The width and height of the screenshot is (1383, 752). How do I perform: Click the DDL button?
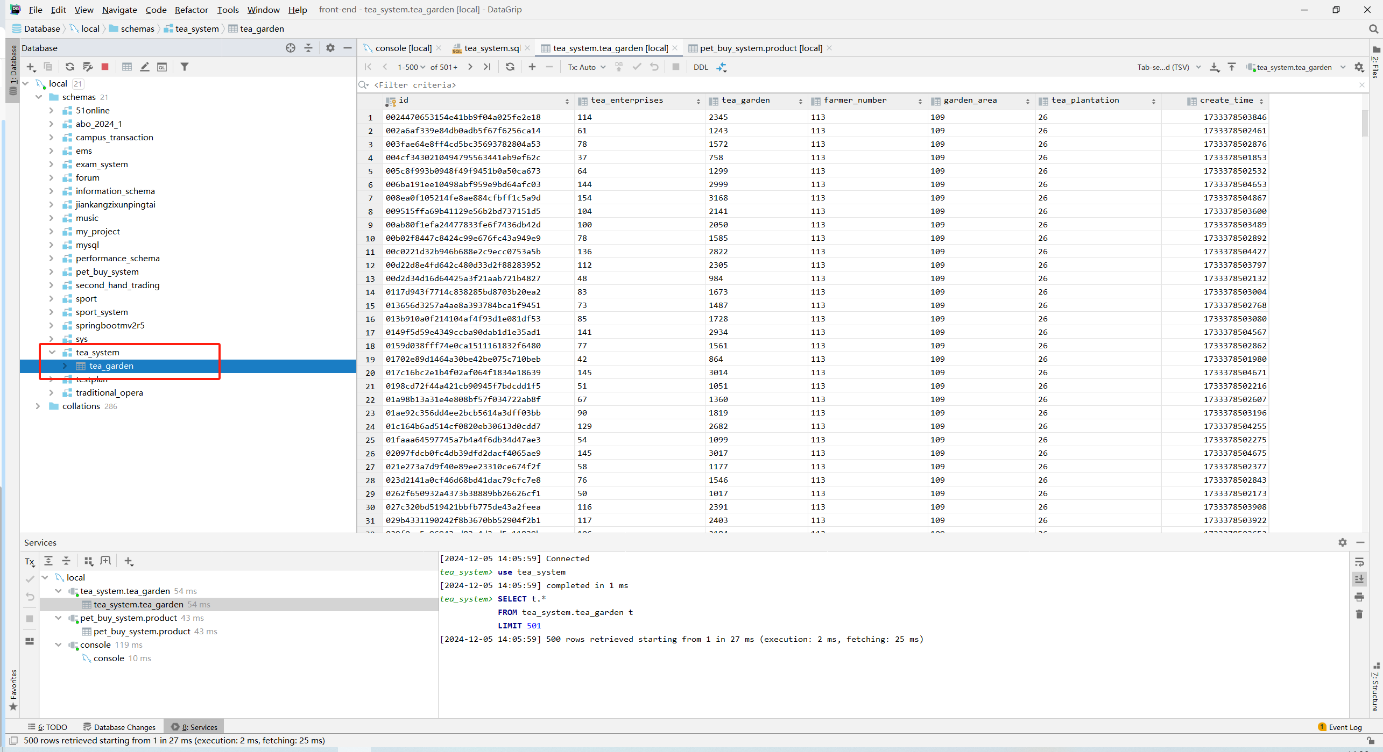tap(701, 67)
